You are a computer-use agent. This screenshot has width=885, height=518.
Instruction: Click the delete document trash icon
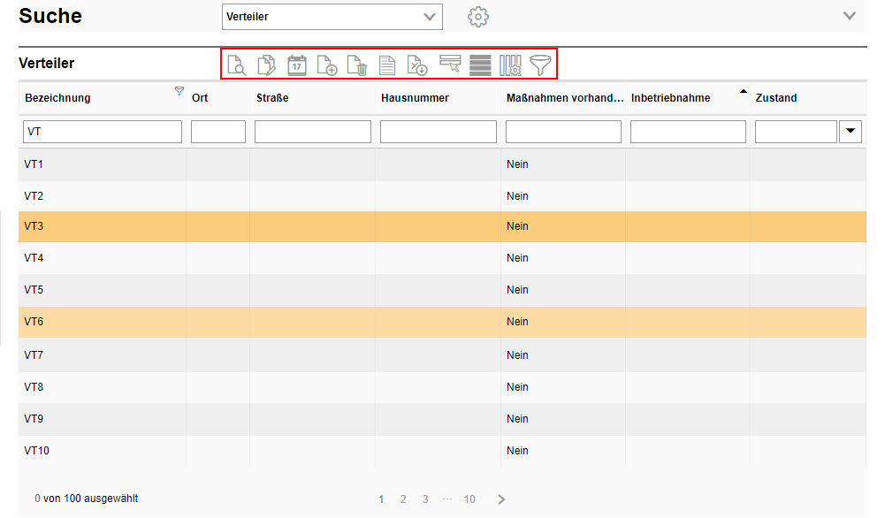point(357,65)
